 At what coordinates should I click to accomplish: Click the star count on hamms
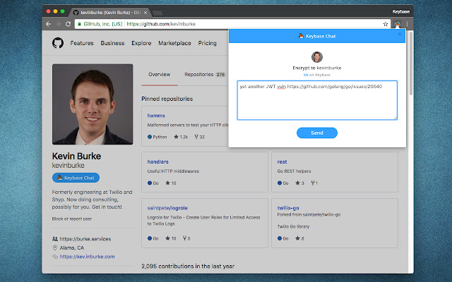click(181, 137)
